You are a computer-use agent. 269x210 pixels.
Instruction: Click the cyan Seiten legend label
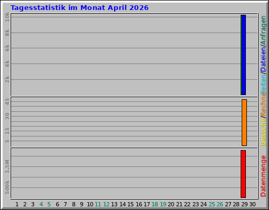click(x=263, y=84)
